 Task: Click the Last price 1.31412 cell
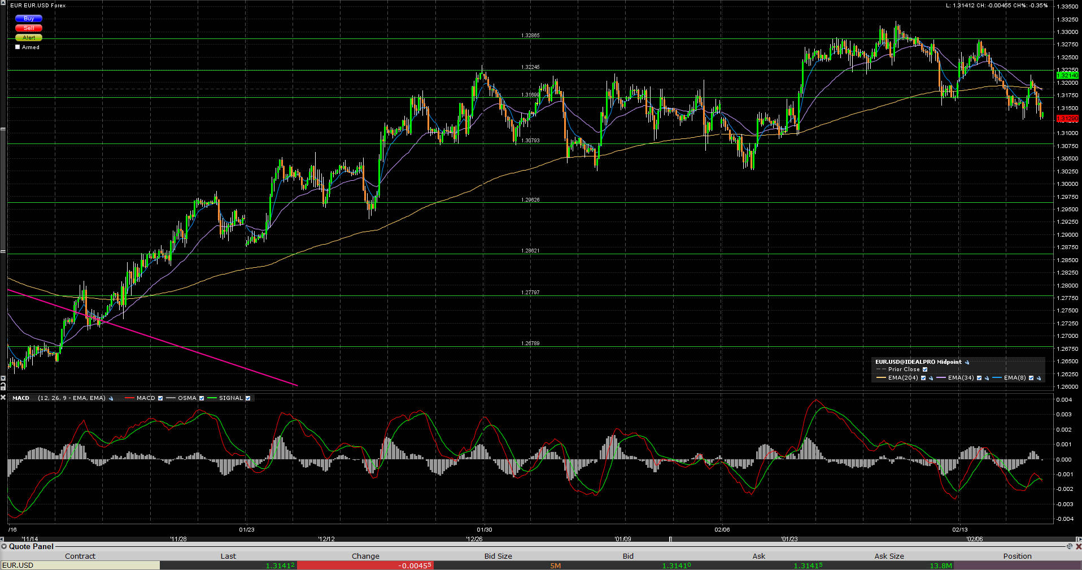228,565
